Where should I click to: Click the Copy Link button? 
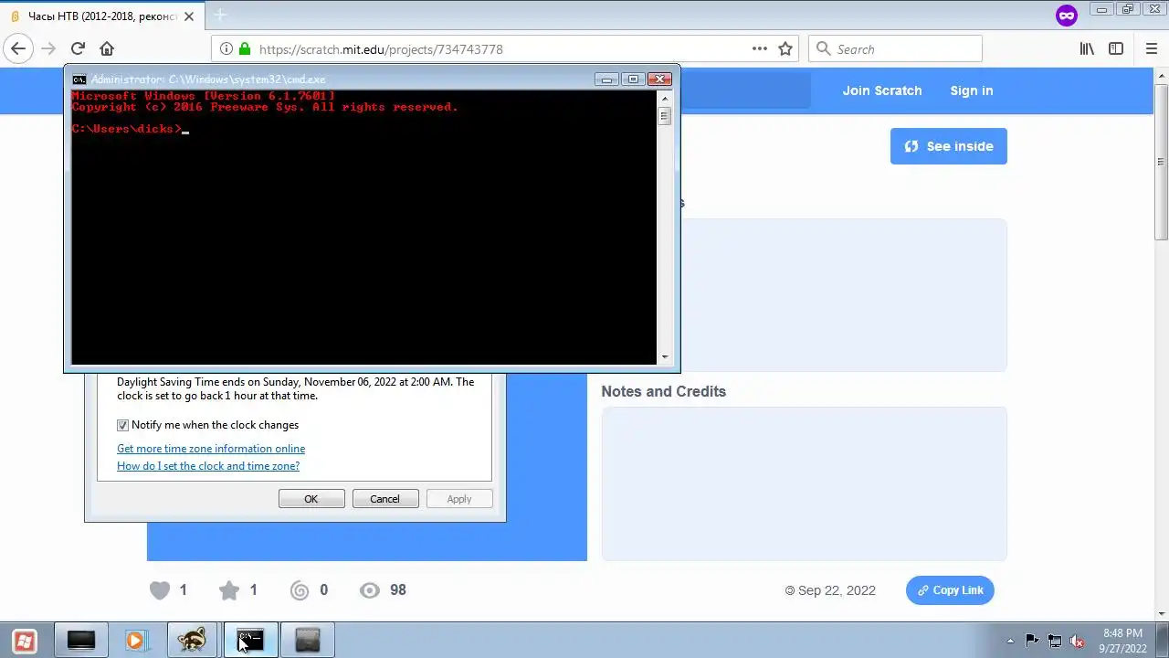tap(950, 590)
